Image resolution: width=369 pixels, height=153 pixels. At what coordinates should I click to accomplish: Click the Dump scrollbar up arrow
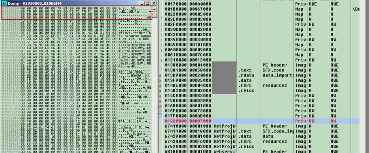pos(154,9)
